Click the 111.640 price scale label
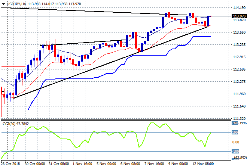This screenshot has width=247, height=168. tap(239, 106)
